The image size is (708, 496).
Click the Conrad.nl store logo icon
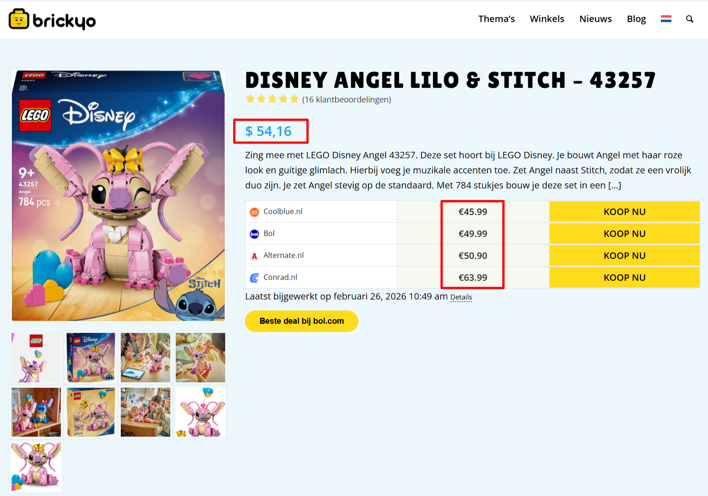(x=254, y=277)
